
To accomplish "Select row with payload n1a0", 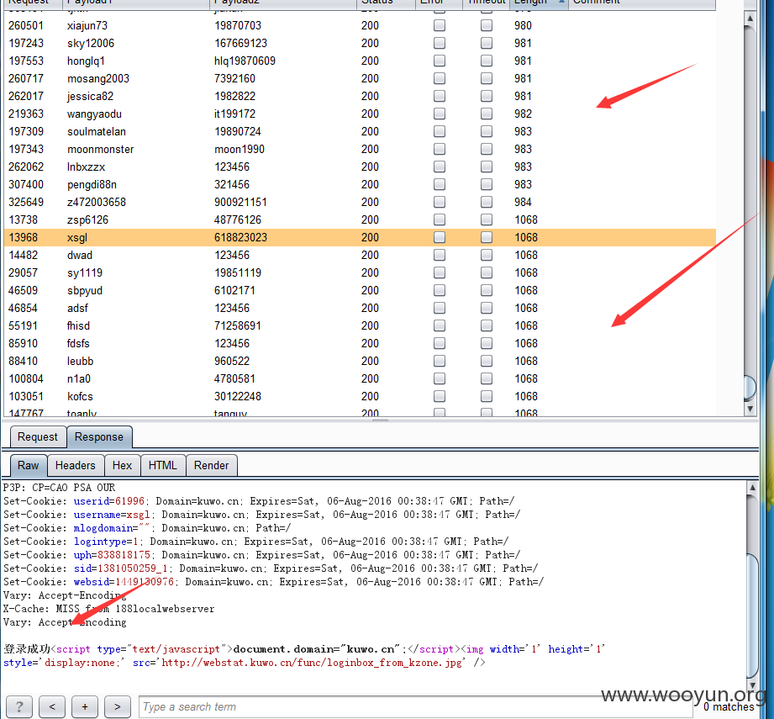I will coord(360,378).
